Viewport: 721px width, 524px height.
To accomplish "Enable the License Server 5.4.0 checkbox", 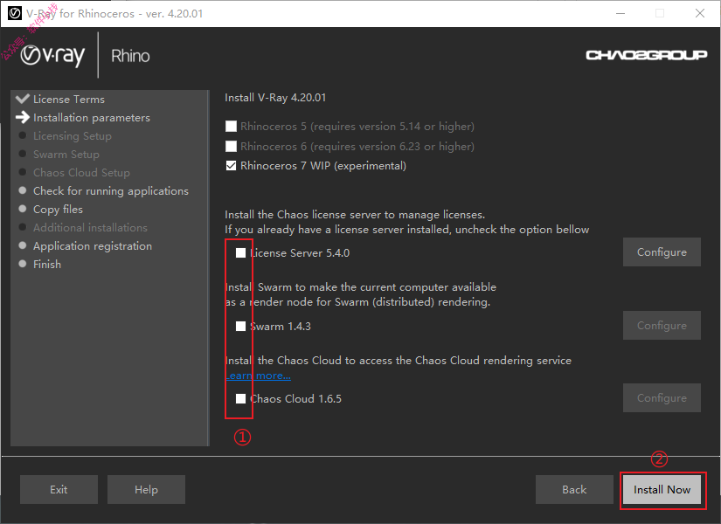I will tap(240, 252).
